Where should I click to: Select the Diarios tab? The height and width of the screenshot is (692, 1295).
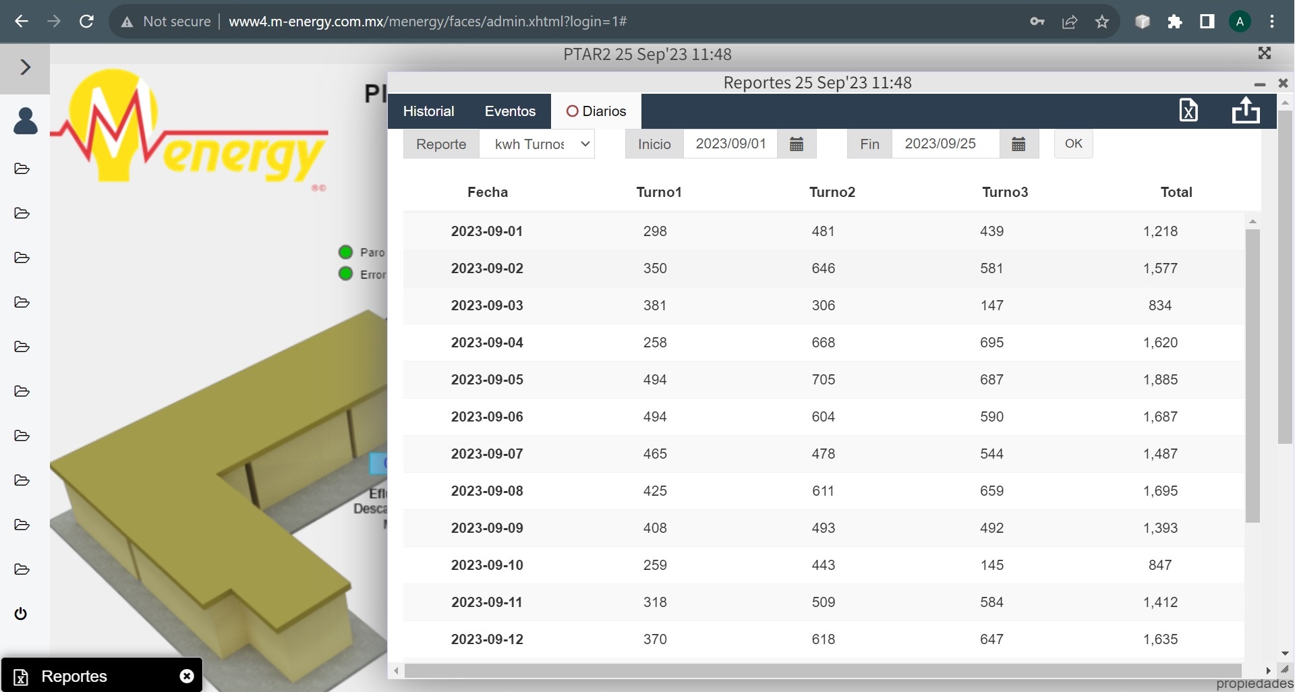596,111
